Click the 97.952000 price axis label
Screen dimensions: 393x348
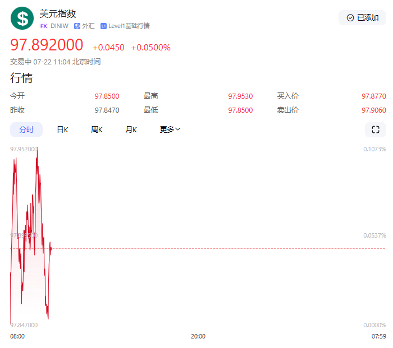tap(24, 149)
